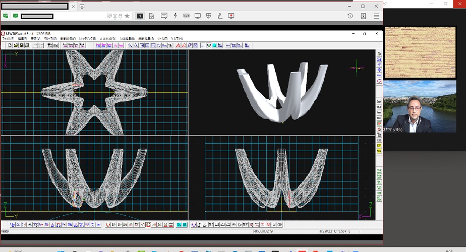Open the session history clock icon
Screen dimensions: 466x252
tap(350, 16)
